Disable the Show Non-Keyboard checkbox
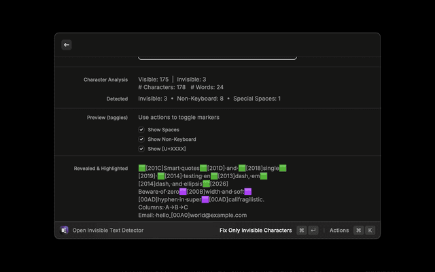 click(x=141, y=139)
